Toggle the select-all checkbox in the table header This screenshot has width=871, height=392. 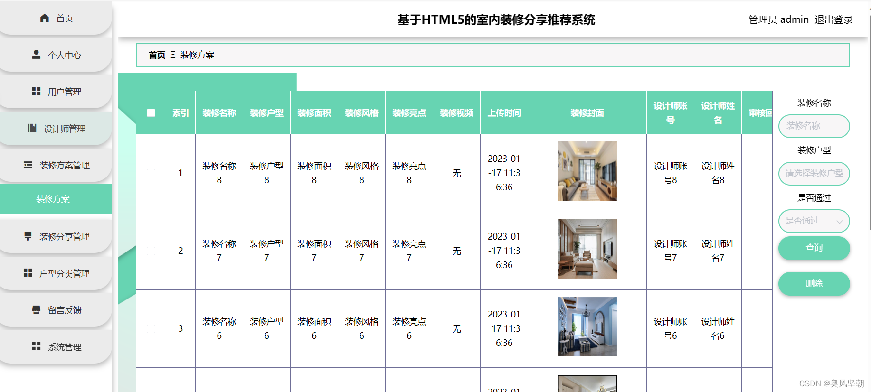coord(151,112)
